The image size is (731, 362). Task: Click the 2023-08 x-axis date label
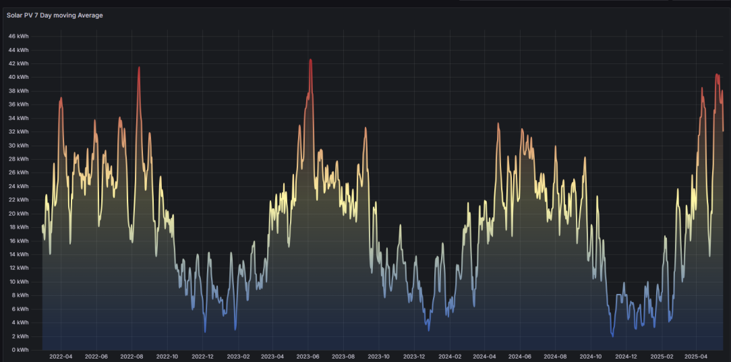pyautogui.click(x=344, y=357)
